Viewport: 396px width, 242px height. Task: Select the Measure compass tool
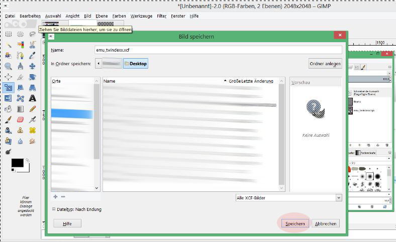click(x=20, y=66)
